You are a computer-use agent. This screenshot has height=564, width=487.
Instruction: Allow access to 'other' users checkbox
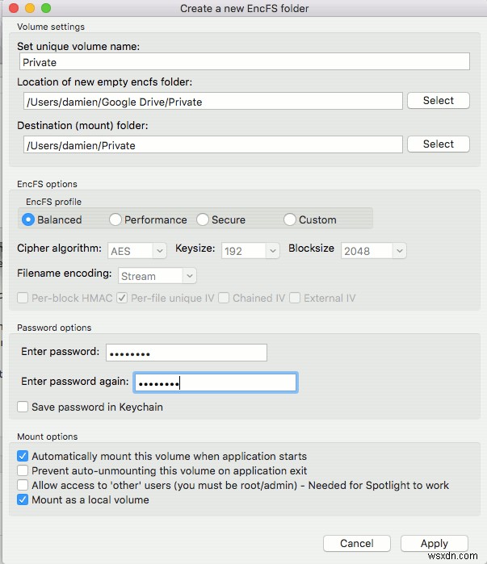tap(23, 485)
